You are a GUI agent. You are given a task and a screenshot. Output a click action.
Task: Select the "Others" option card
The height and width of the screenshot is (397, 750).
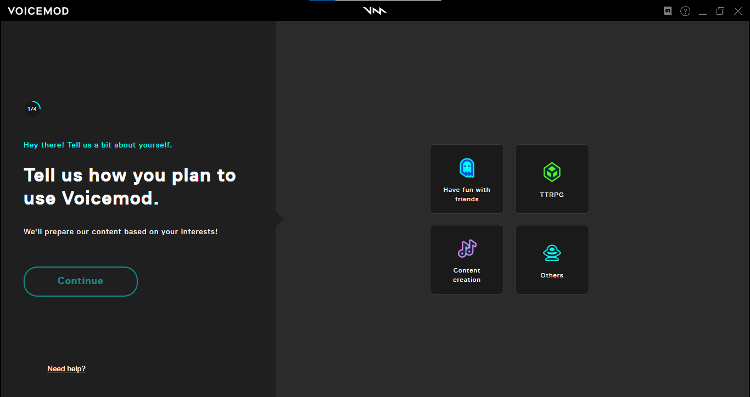click(552, 259)
